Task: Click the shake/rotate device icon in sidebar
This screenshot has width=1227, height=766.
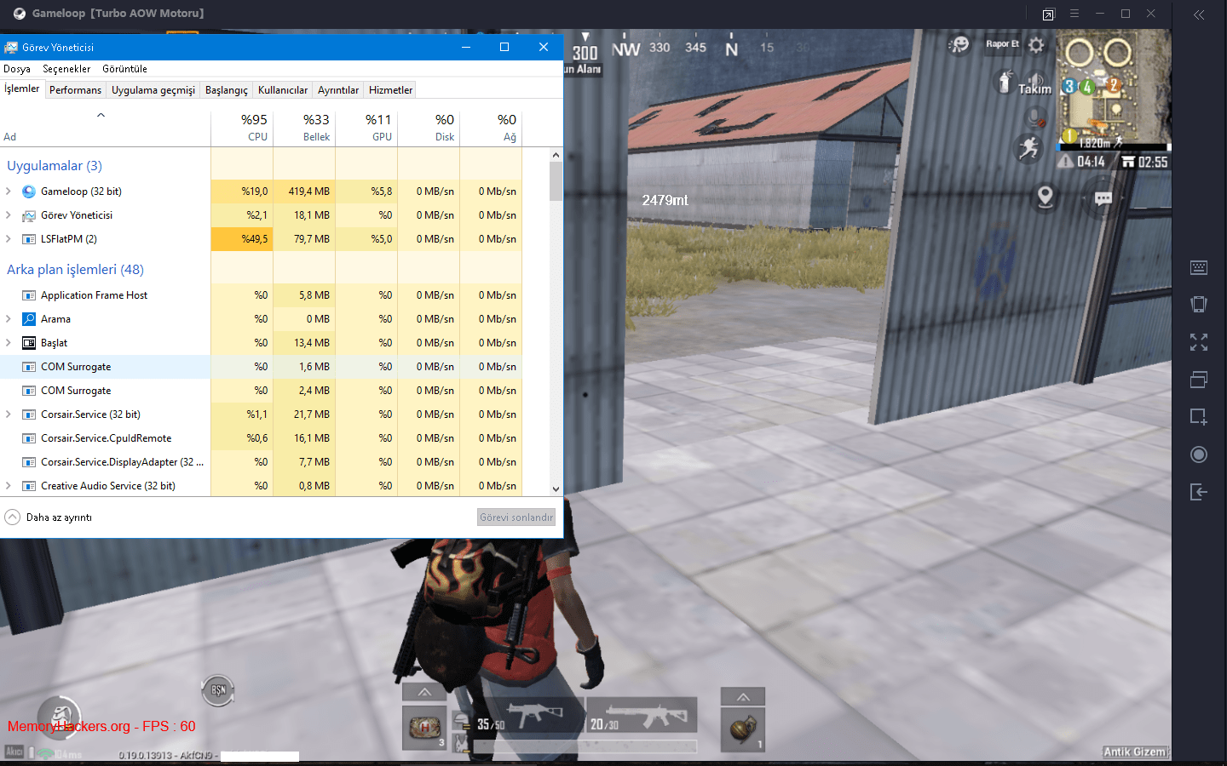Action: coord(1199,305)
